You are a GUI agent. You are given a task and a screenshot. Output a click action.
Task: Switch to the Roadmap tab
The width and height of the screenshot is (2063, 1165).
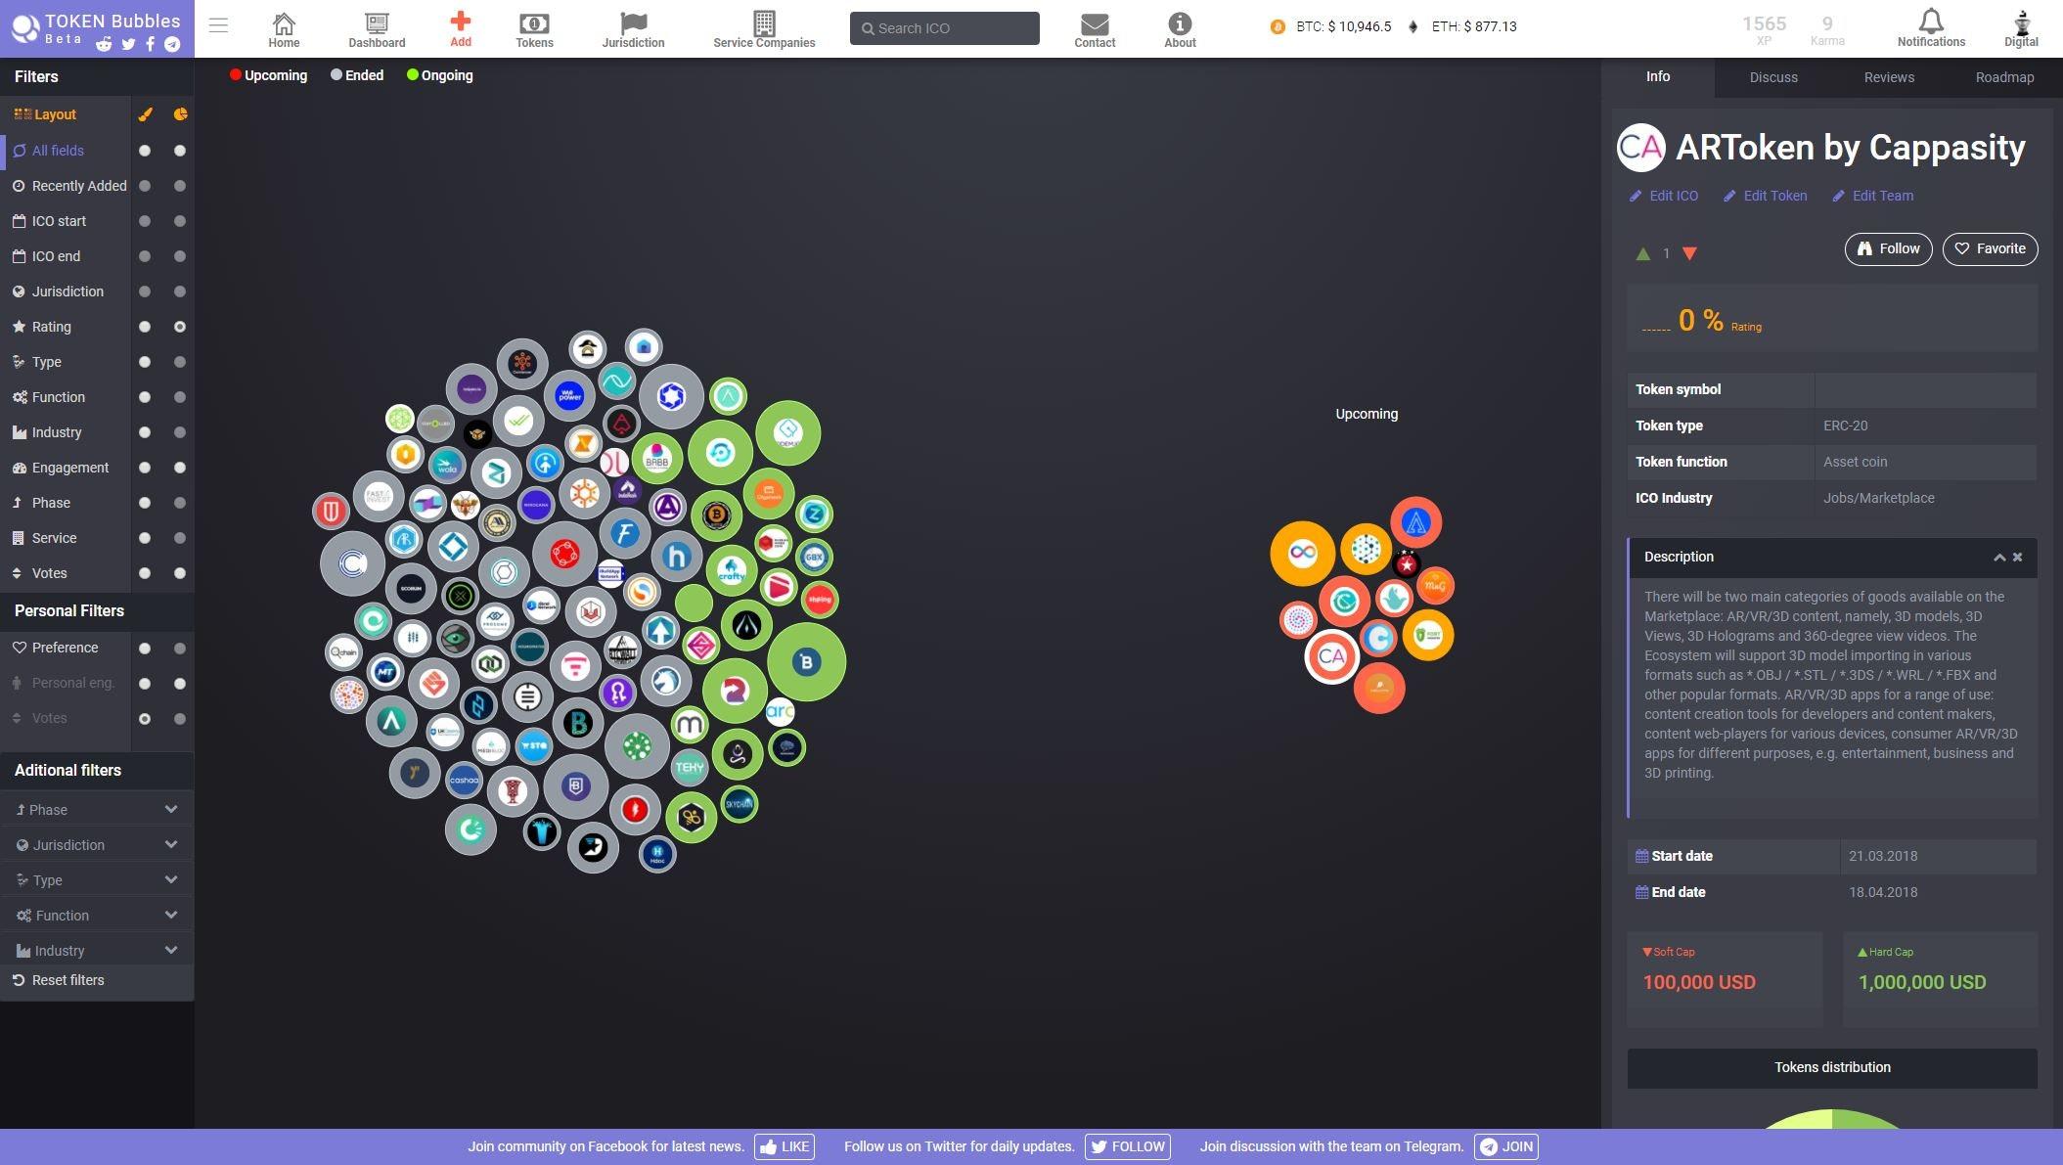[x=2004, y=77]
